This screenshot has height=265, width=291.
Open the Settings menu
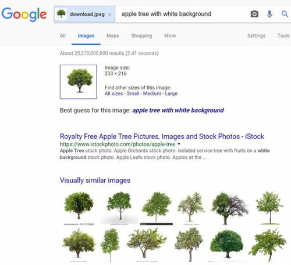(x=256, y=36)
